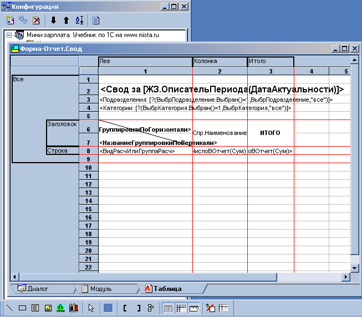Click the Спр.Наименование cell
This screenshot has height=317, width=362.
[x=220, y=133]
